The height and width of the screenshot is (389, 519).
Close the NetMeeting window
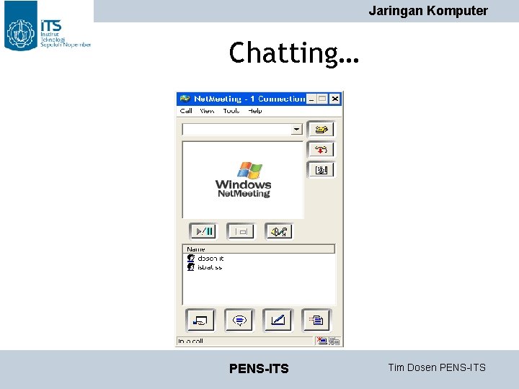(x=335, y=99)
